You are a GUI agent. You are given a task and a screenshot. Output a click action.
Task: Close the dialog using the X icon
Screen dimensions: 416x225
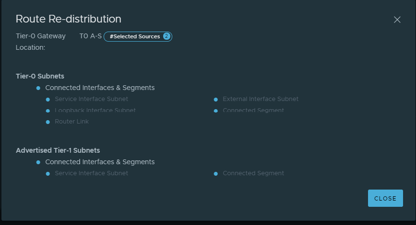coord(397,20)
